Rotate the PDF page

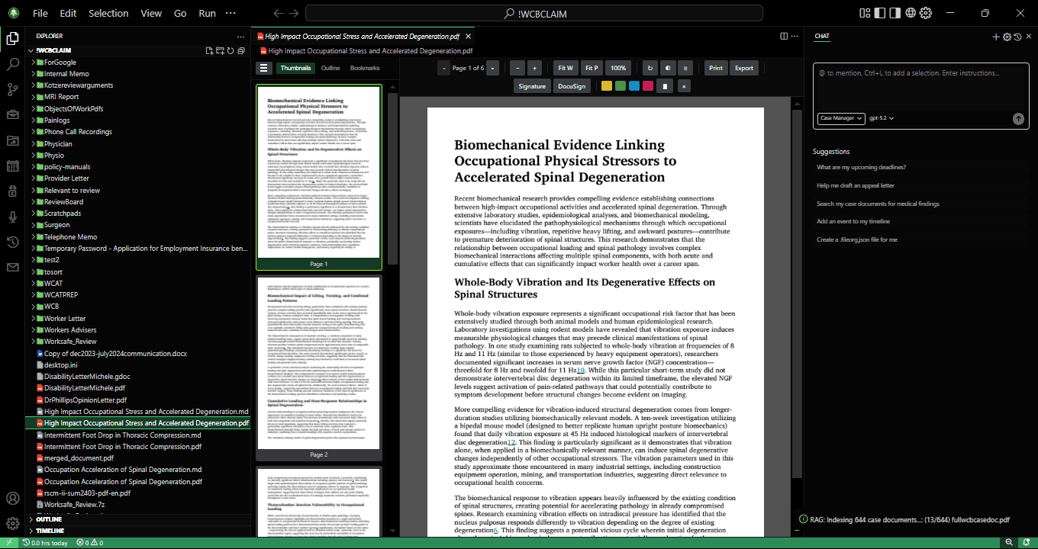click(x=650, y=68)
